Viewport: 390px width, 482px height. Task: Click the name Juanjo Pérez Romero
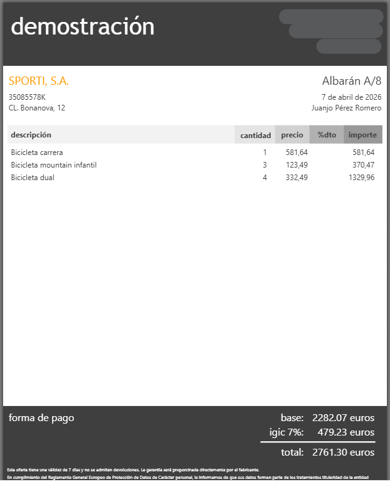[x=346, y=108]
